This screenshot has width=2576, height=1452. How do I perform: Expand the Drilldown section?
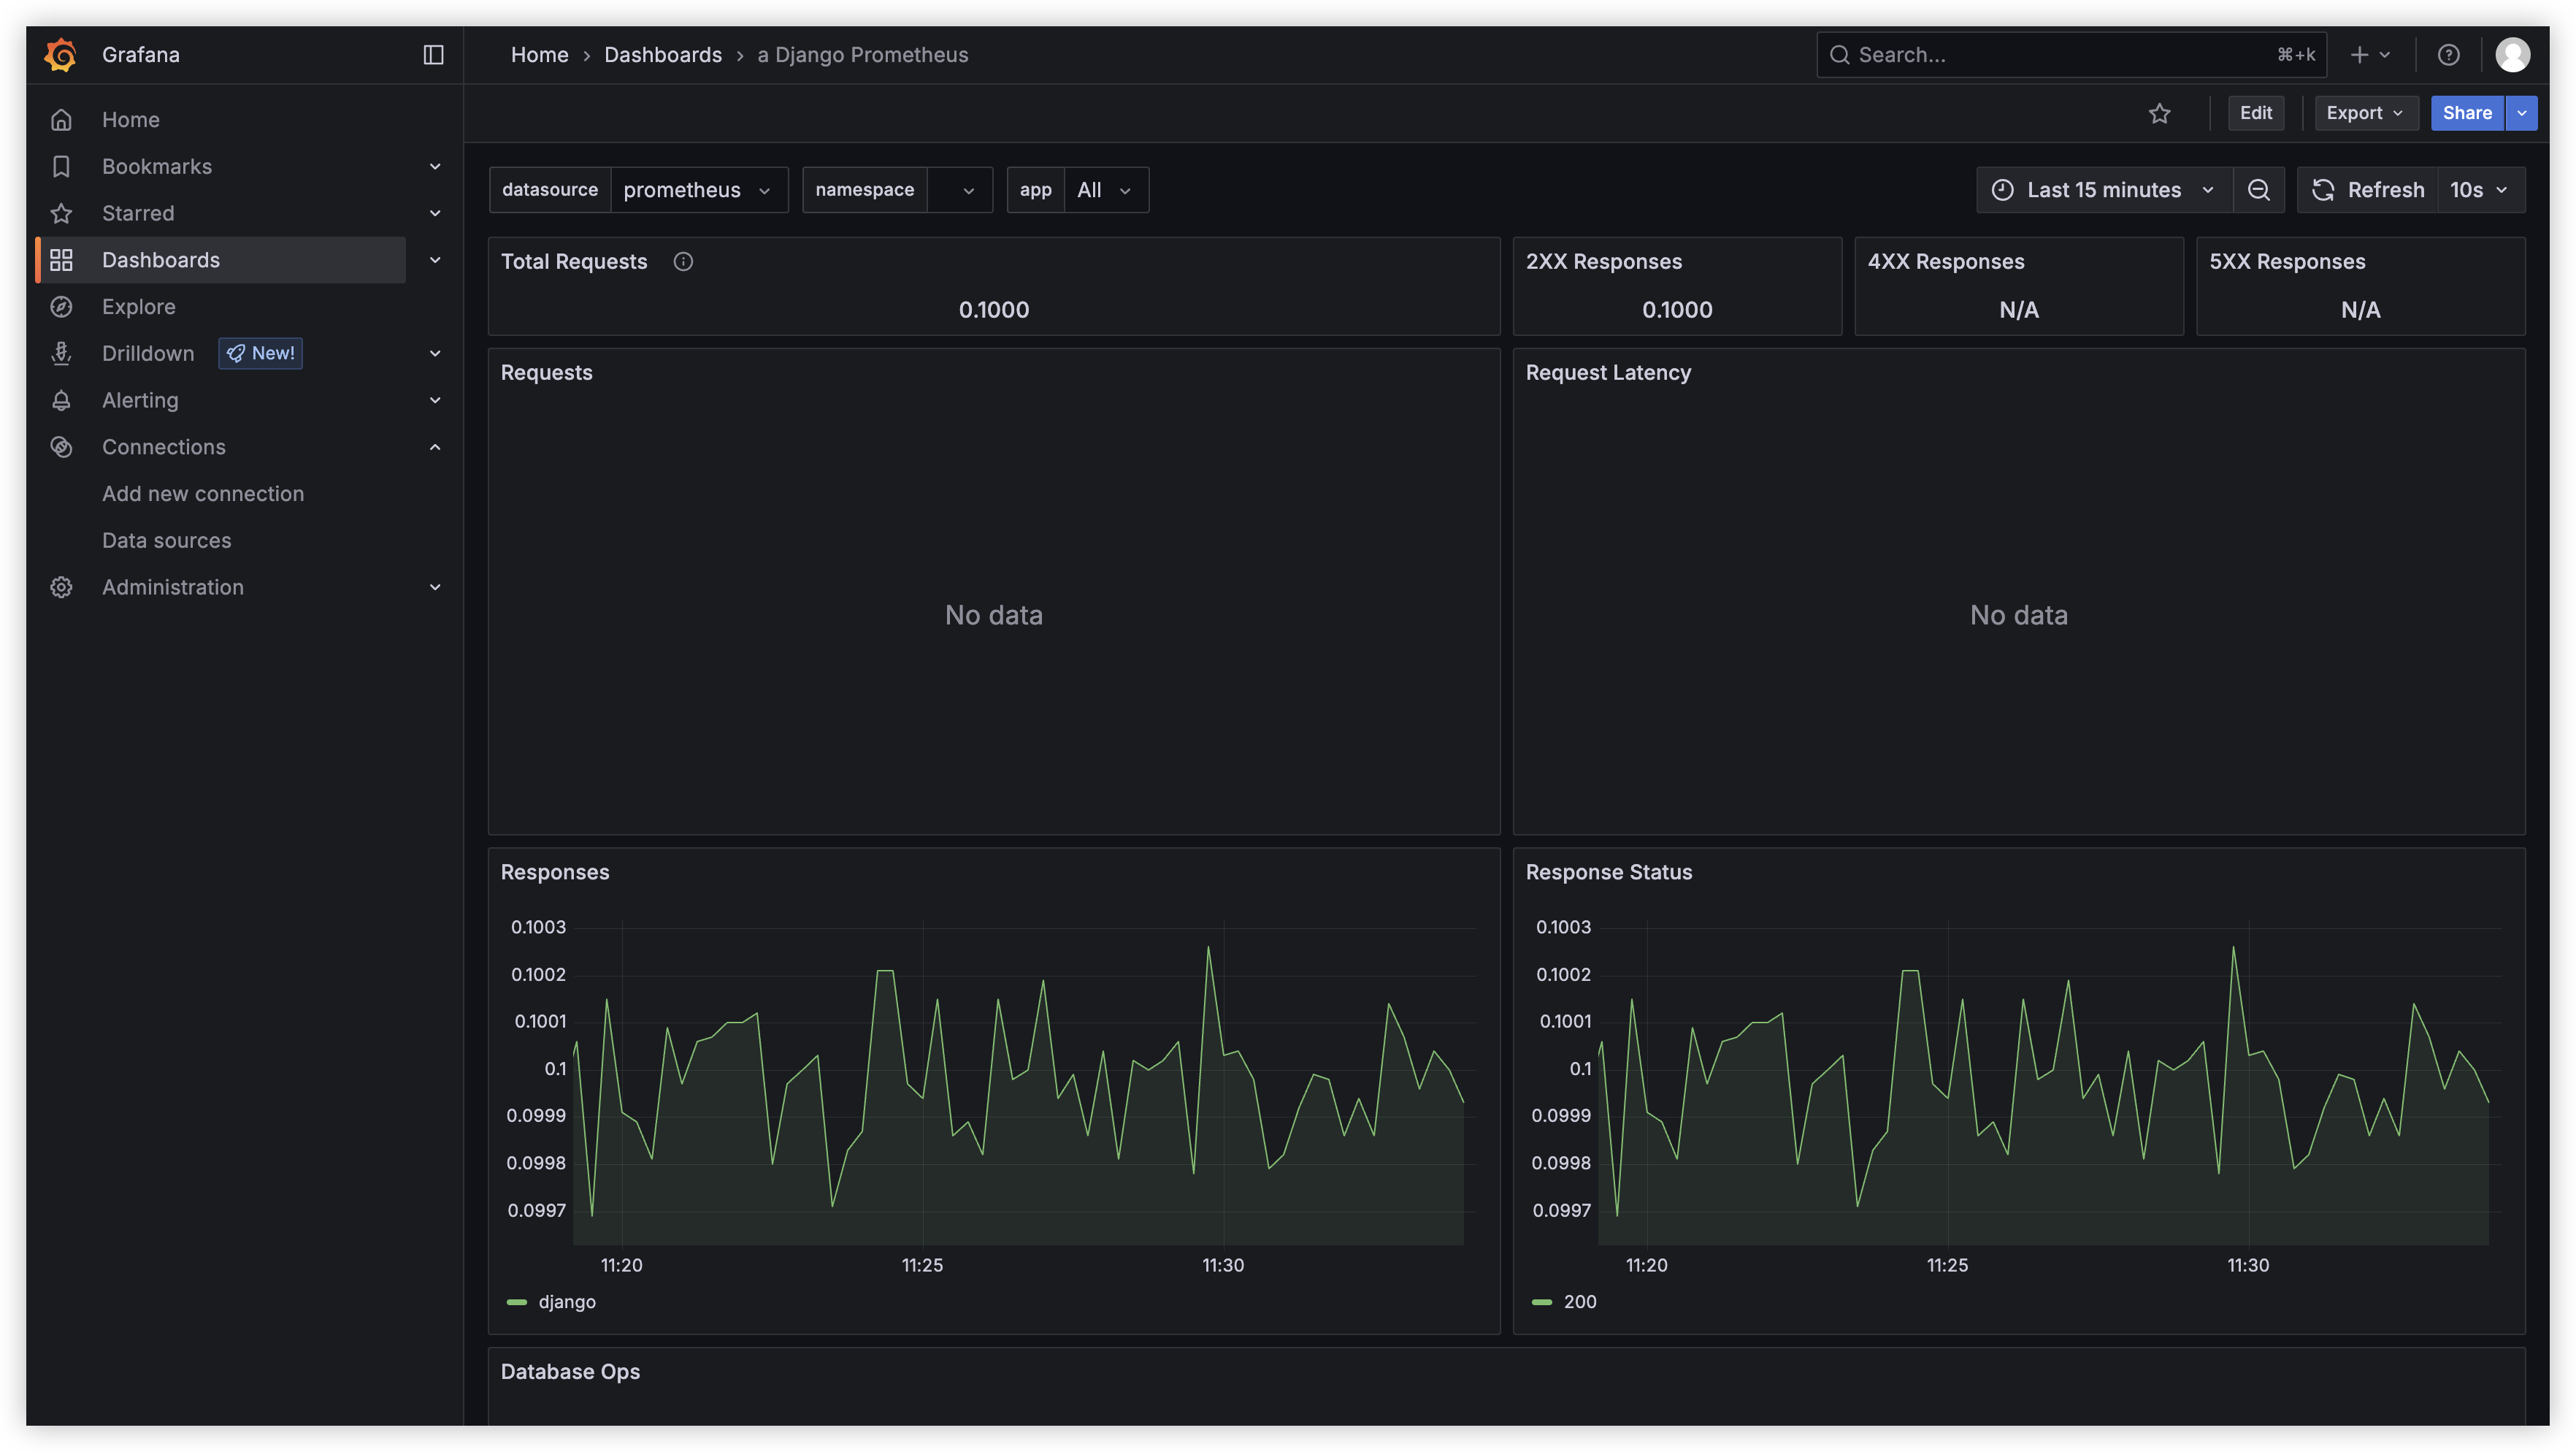(x=435, y=353)
